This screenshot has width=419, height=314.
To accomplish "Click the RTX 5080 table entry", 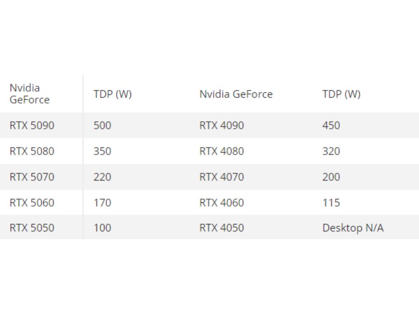I will tap(32, 151).
